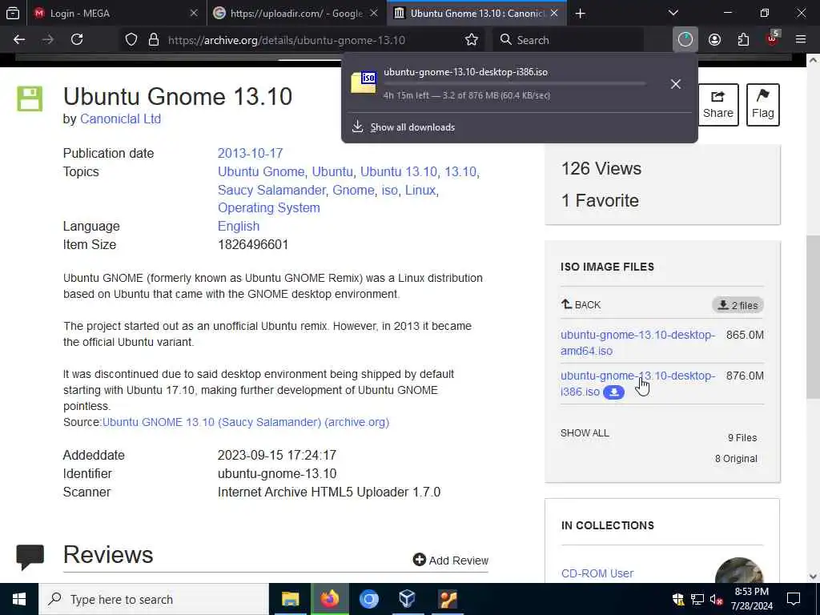
Task: Open the Firefox View button in the tab bar
Action: click(x=13, y=13)
